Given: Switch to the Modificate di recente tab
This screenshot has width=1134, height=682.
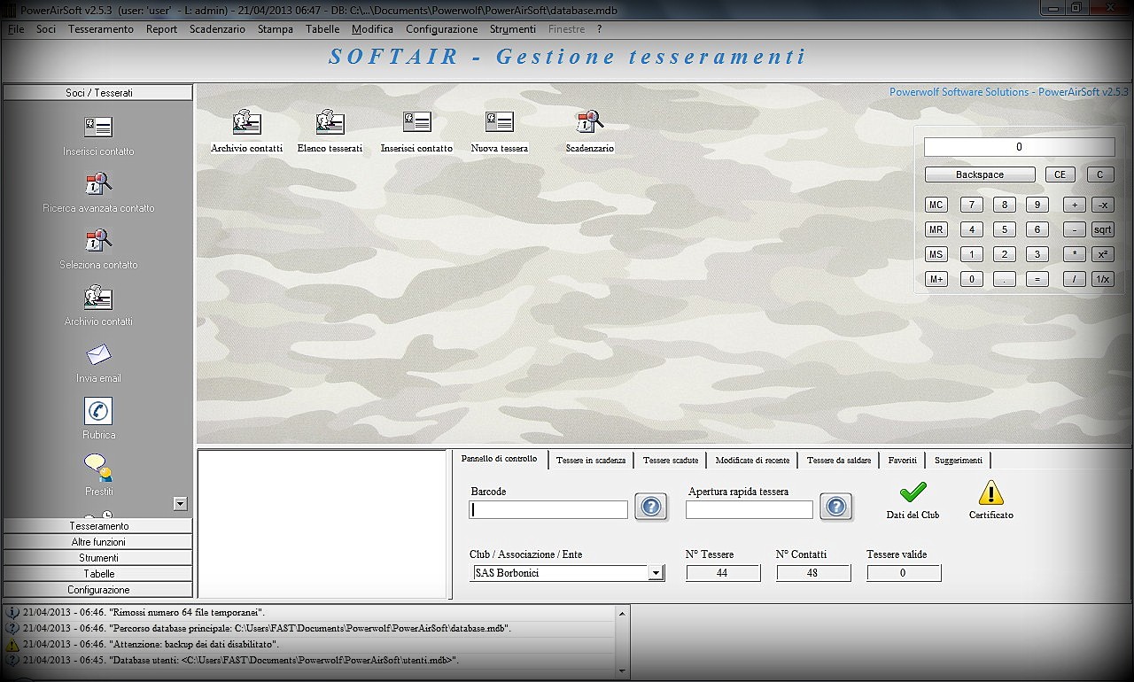Looking at the screenshot, I should pos(753,461).
